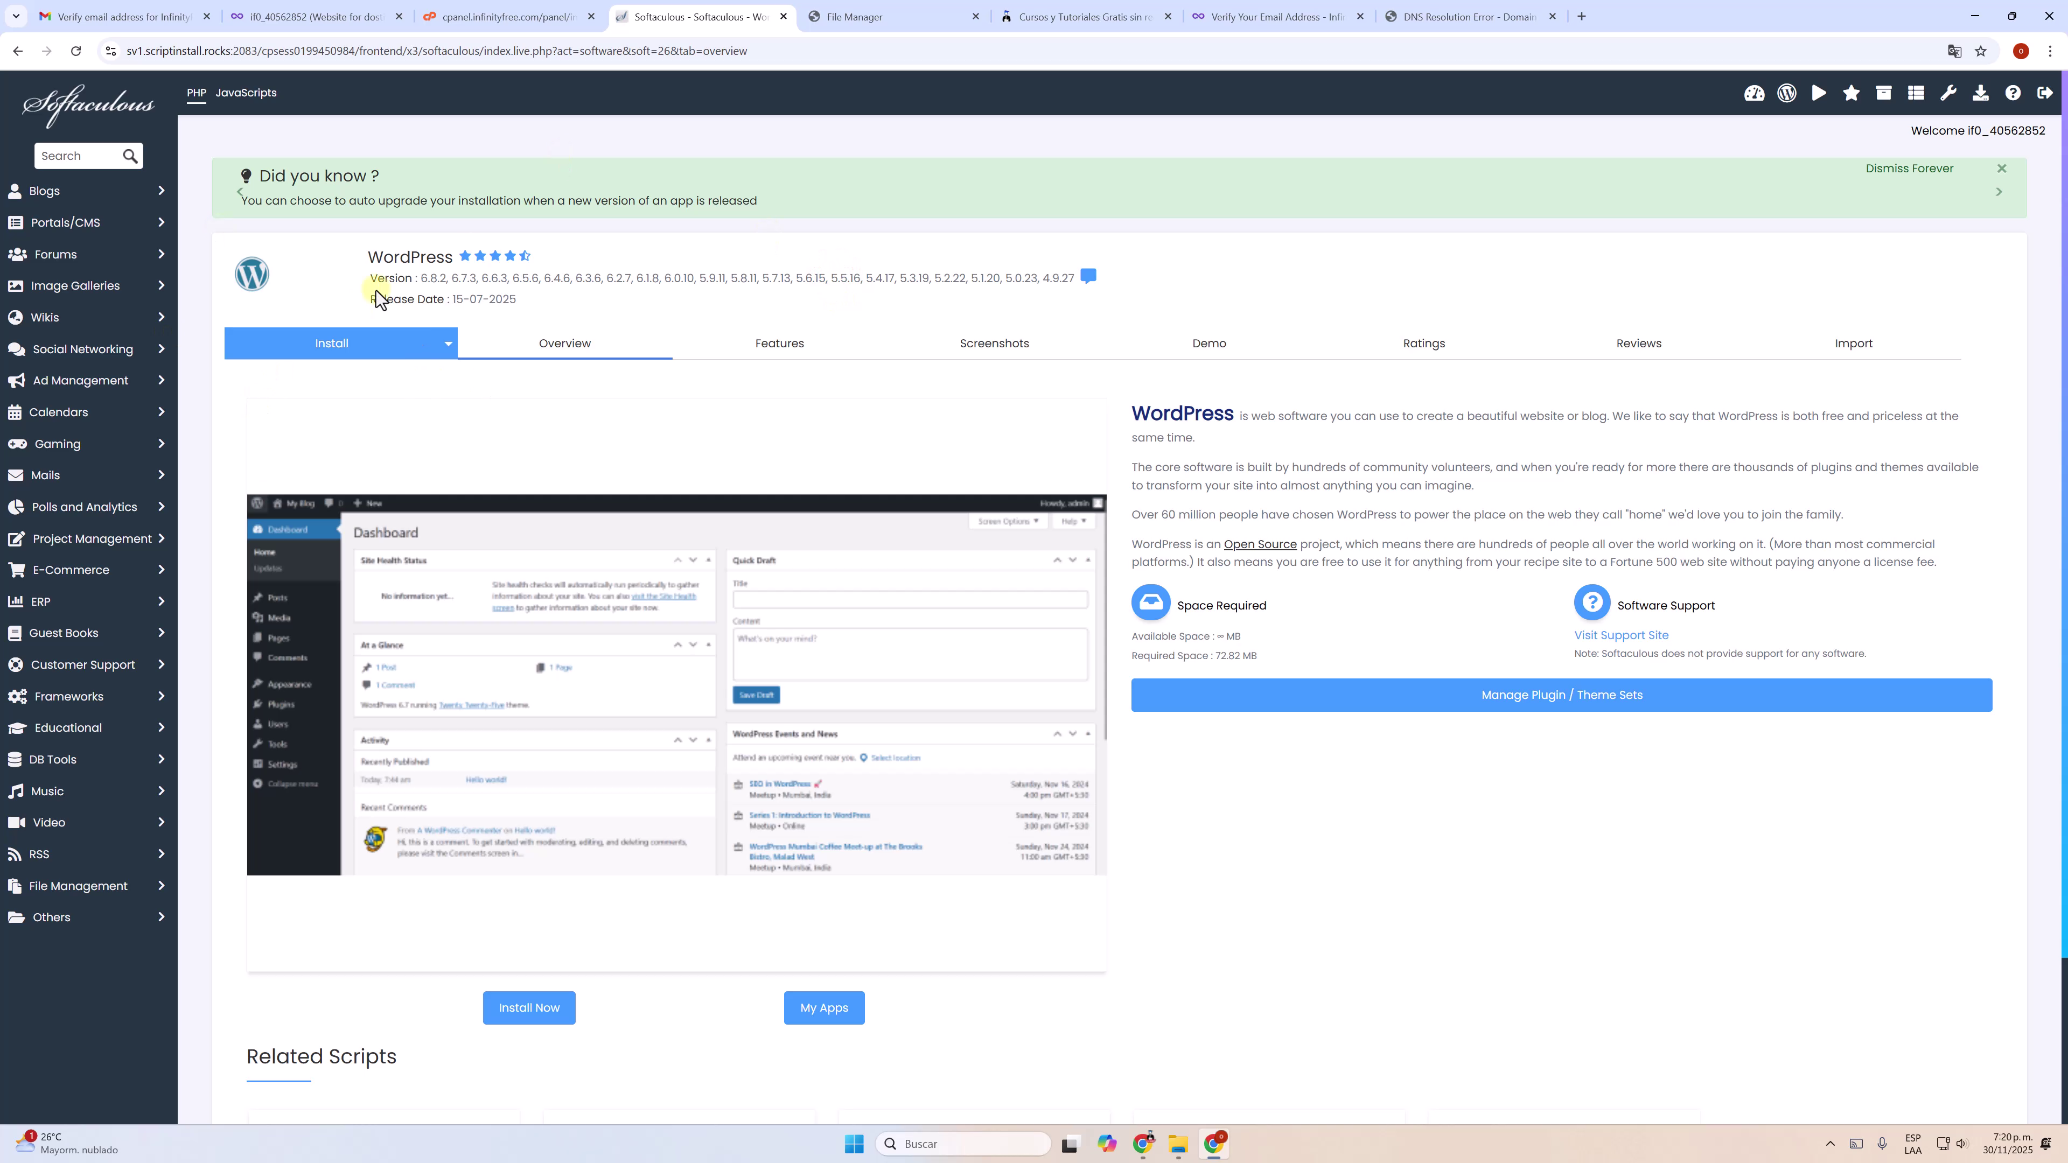2068x1163 pixels.
Task: Open the Visit Support Site link
Action: [1621, 635]
